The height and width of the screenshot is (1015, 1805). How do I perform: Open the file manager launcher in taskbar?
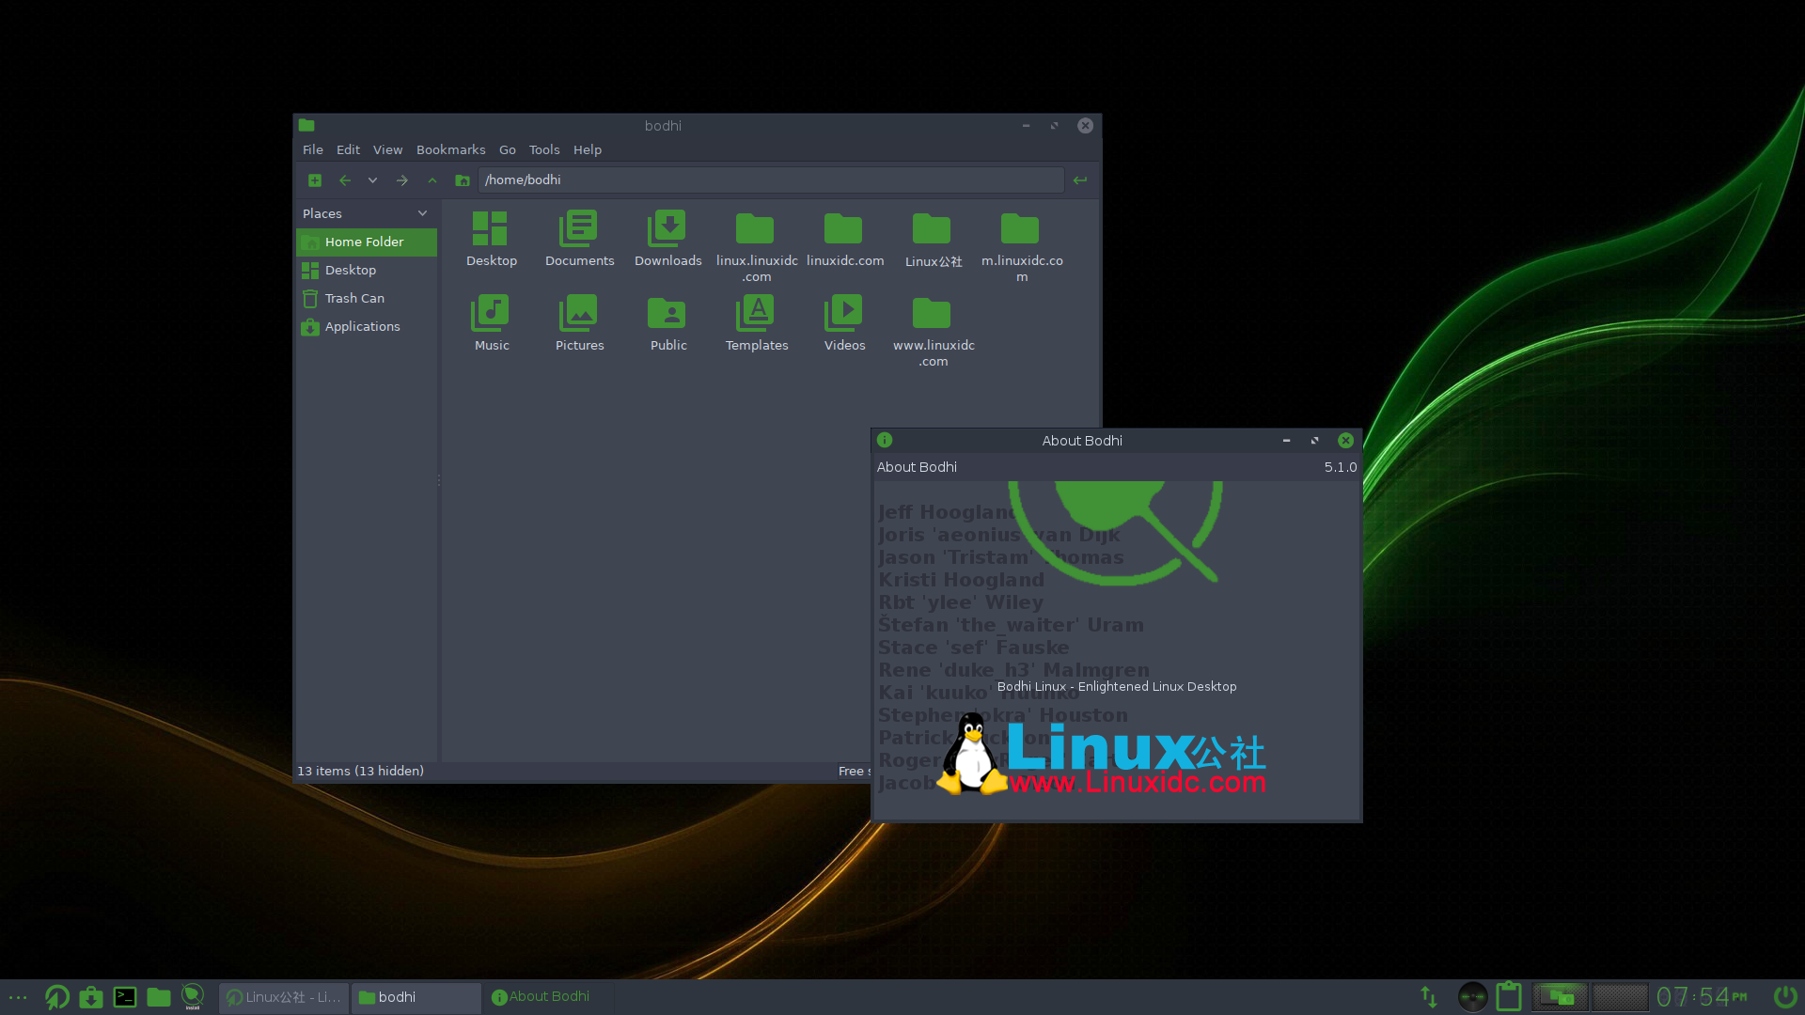(x=159, y=997)
